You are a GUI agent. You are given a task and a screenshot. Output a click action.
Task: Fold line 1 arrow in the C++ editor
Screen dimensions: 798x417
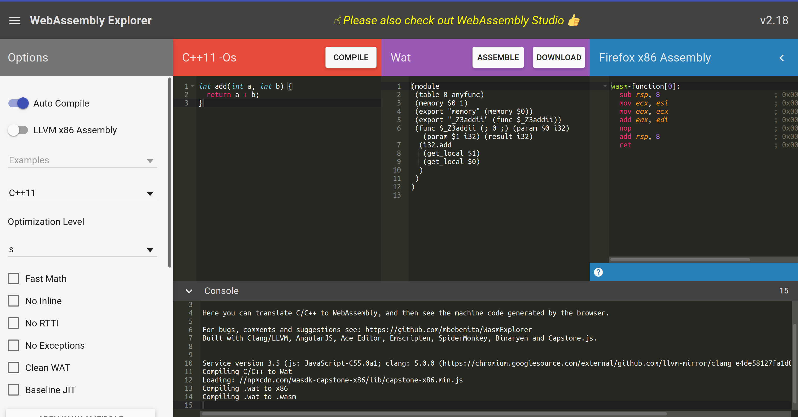tap(193, 86)
